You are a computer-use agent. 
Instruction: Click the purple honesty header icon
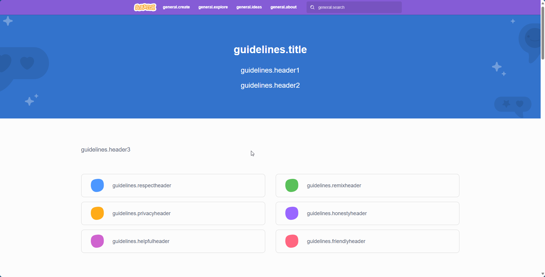point(292,213)
